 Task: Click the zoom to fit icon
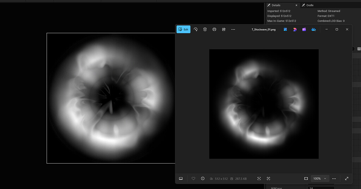click(x=306, y=178)
